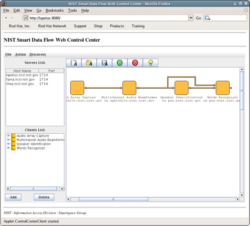Expand the Audio Array Capture tree node
Viewport: 250px width, 226px height.
(8, 136)
